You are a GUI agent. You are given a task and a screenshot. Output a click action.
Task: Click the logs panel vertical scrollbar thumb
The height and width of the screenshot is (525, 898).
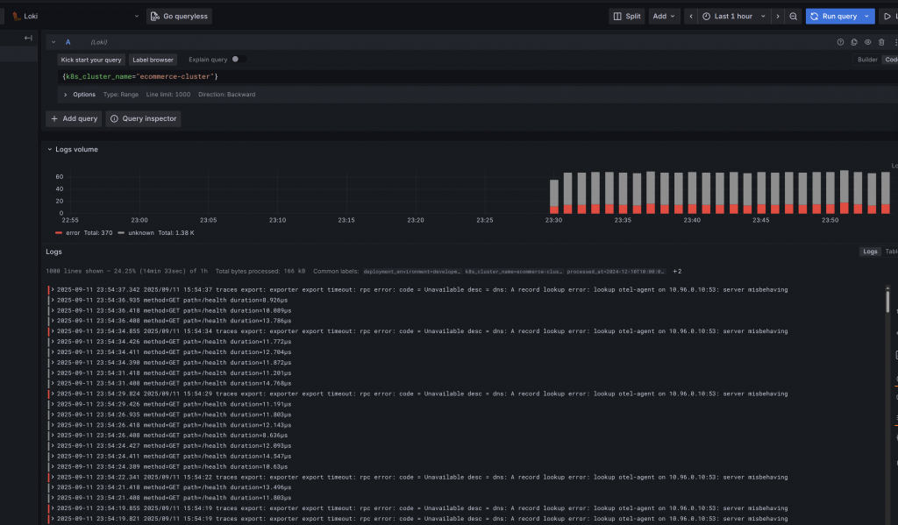[x=887, y=302]
